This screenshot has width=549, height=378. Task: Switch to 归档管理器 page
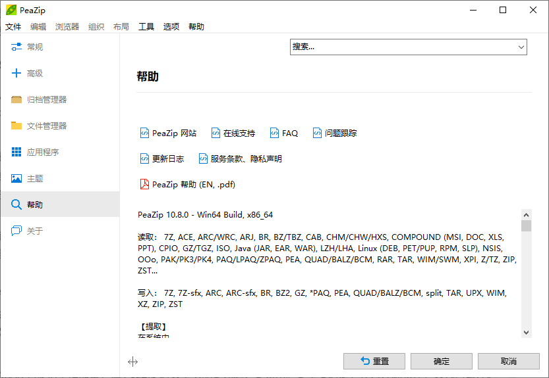coord(60,99)
